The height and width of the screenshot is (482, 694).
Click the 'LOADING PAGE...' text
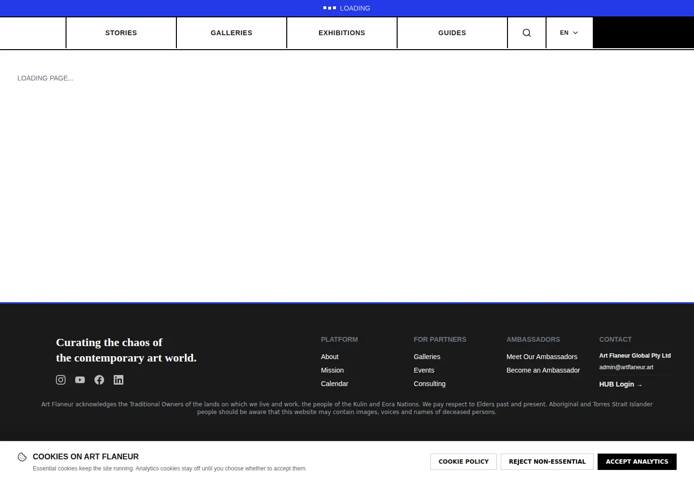pos(45,78)
